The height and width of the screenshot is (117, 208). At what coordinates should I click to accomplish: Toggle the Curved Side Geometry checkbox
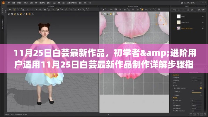click(201, 88)
